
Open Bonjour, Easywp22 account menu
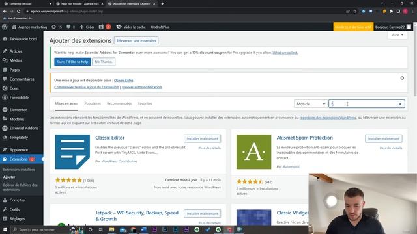tap(393, 27)
